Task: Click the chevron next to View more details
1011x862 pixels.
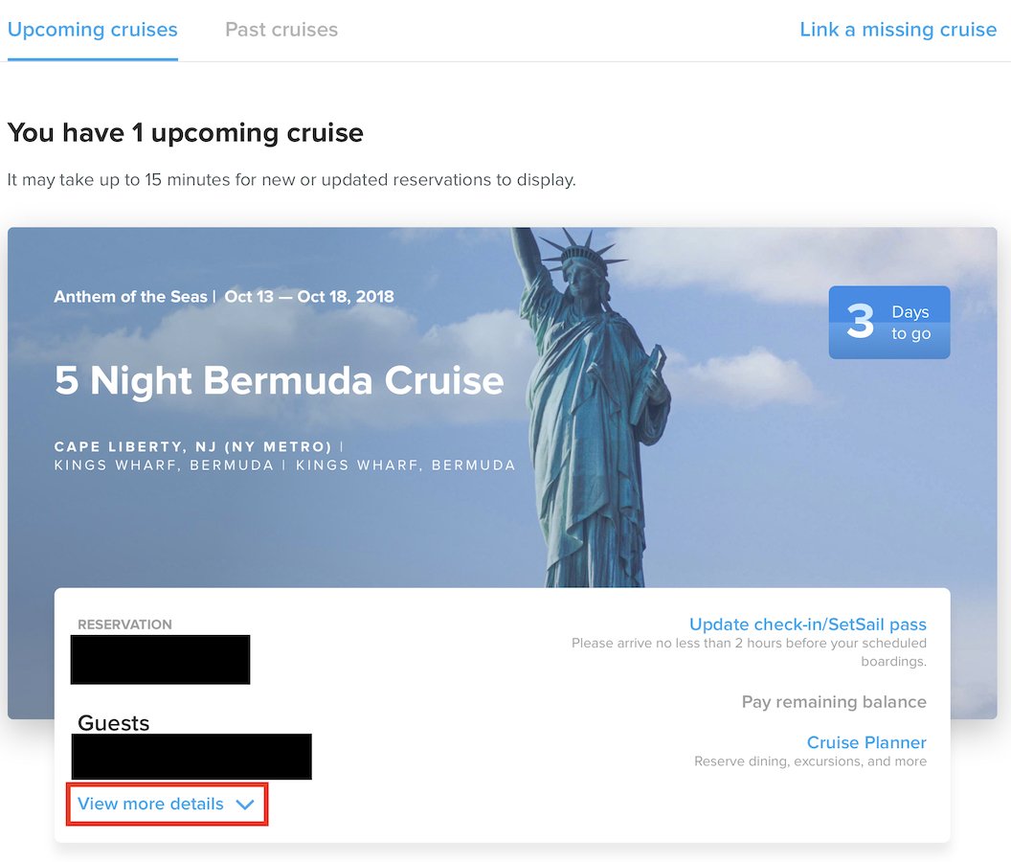Action: tap(245, 805)
